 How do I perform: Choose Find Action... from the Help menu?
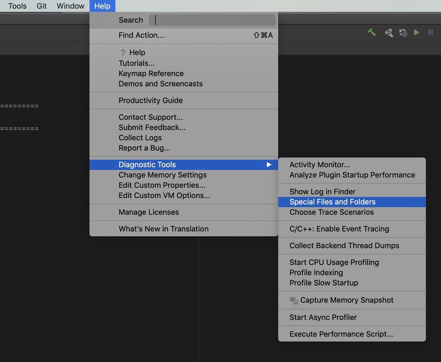(x=184, y=35)
